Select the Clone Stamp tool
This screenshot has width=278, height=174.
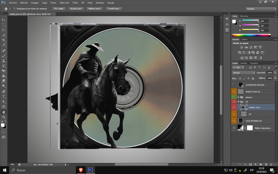pyautogui.click(x=4, y=61)
